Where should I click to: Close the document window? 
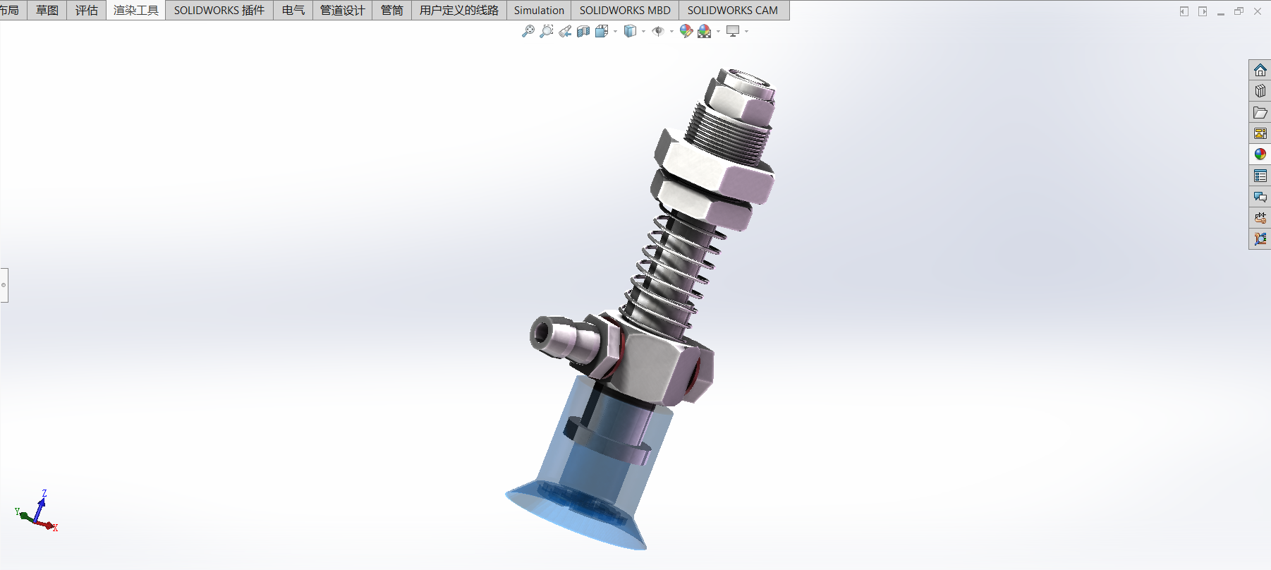pyautogui.click(x=1258, y=11)
